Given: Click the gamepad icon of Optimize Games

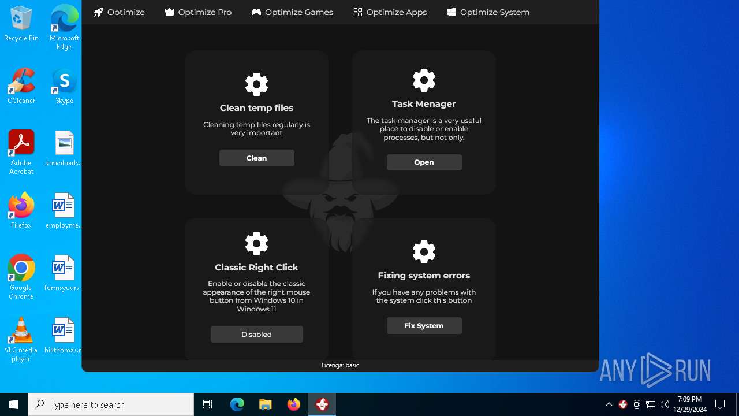Looking at the screenshot, I should pos(256,12).
